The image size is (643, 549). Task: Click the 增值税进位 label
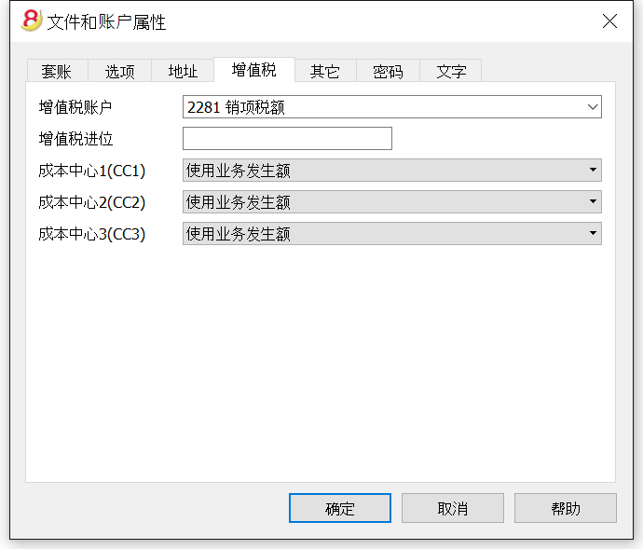pos(75,139)
